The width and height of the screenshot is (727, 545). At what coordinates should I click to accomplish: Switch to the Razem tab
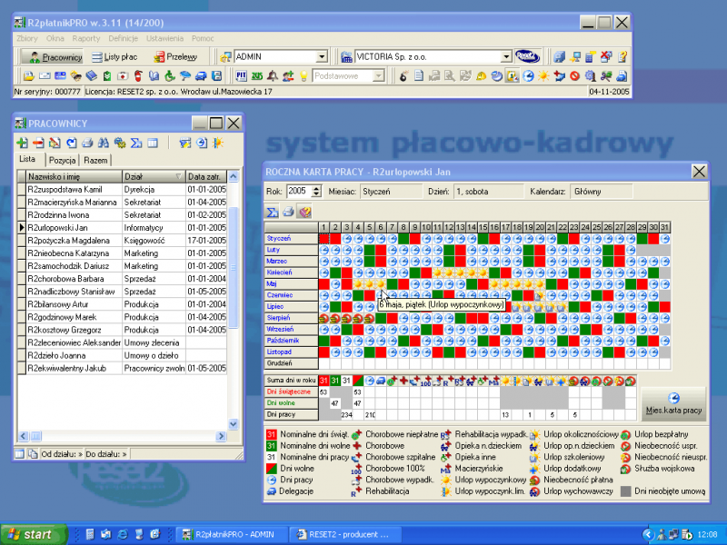point(95,160)
